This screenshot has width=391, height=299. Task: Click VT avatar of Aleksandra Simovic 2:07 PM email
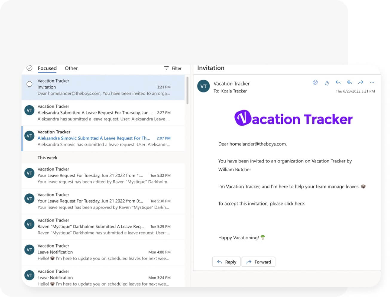click(x=29, y=136)
